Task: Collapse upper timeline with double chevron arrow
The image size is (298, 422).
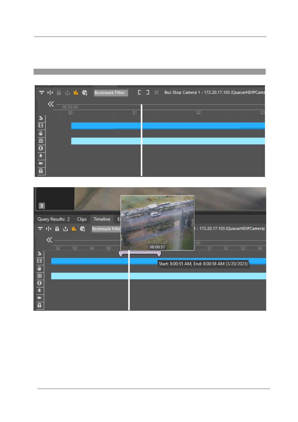Action: point(51,104)
